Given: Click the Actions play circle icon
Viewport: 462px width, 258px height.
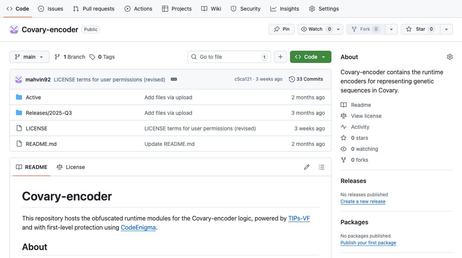Looking at the screenshot, I should click(128, 9).
